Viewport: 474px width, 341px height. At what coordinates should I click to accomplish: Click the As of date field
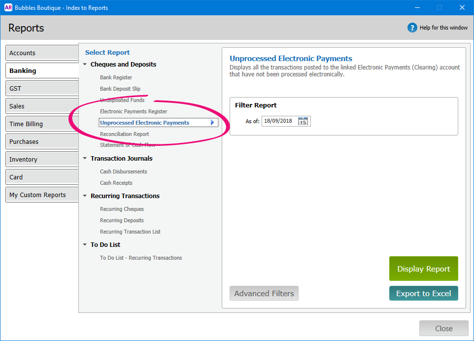pyautogui.click(x=279, y=121)
